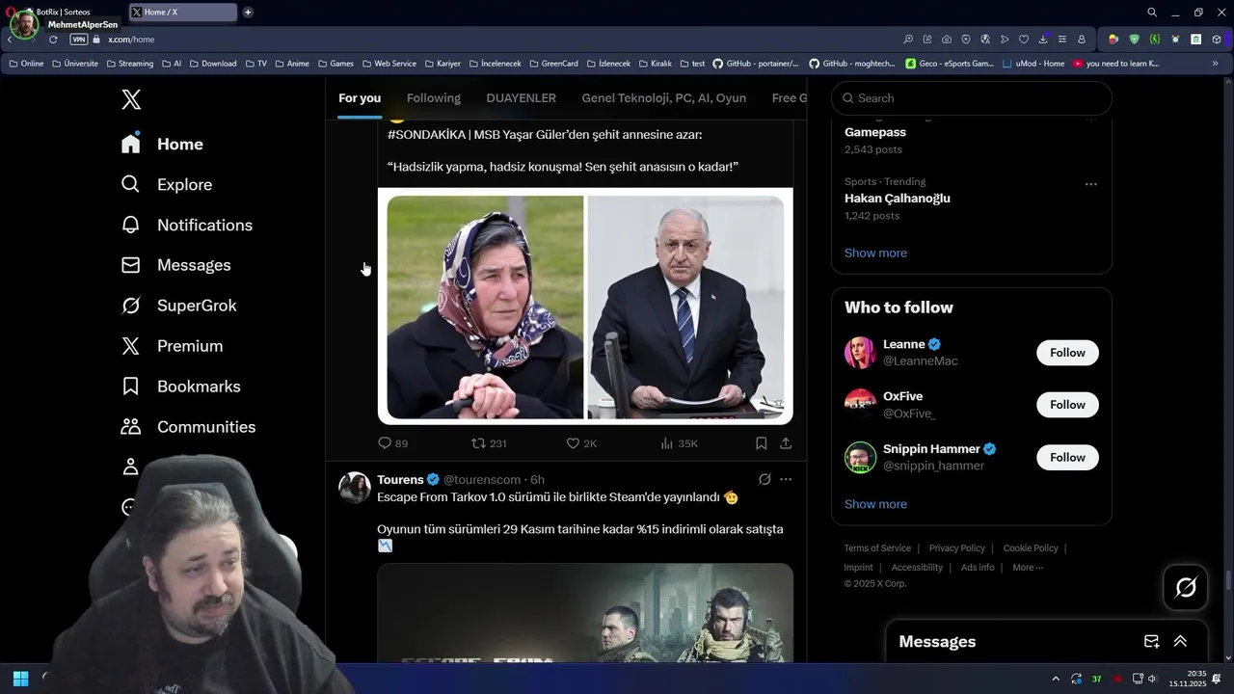
Task: Open browser snapshot camera icon
Action: pos(947,40)
